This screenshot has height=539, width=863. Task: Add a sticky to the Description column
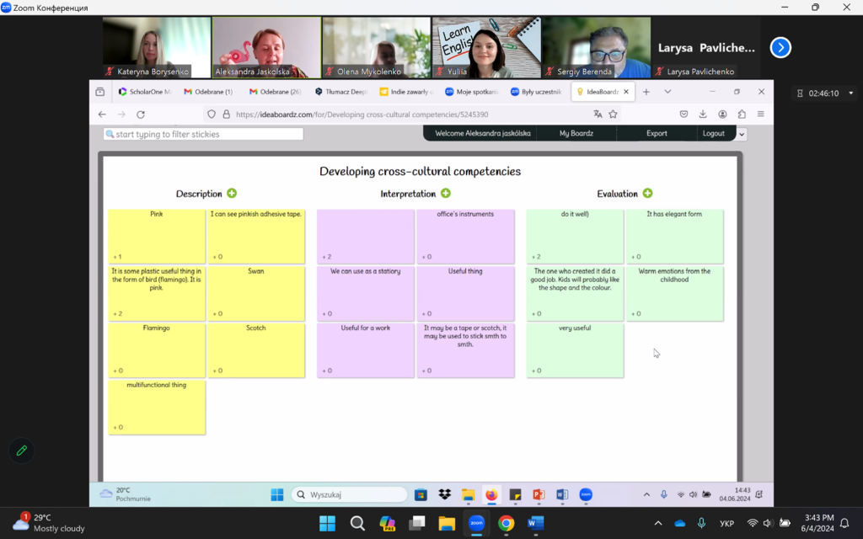tap(232, 194)
